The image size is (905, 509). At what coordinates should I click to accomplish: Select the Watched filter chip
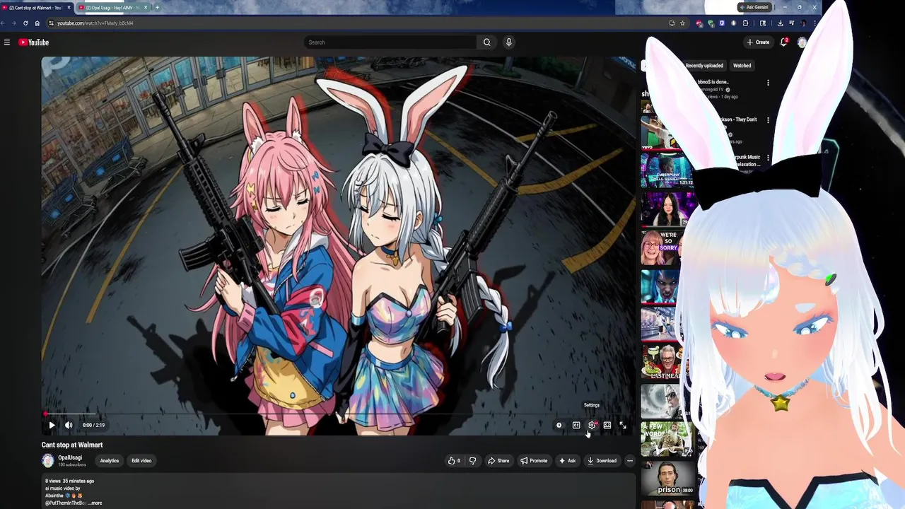coord(742,66)
